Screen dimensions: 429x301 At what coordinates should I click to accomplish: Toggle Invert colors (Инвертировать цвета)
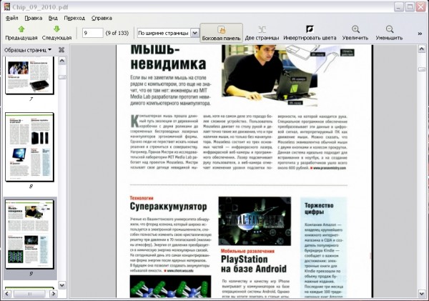(310, 33)
